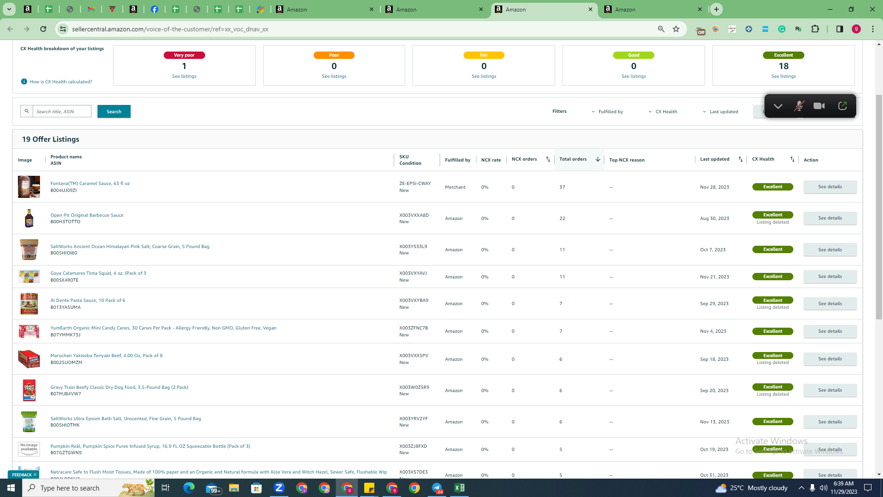Viewport: 883px width, 497px height.
Task: Open the Chrome profile avatar
Action: click(856, 29)
